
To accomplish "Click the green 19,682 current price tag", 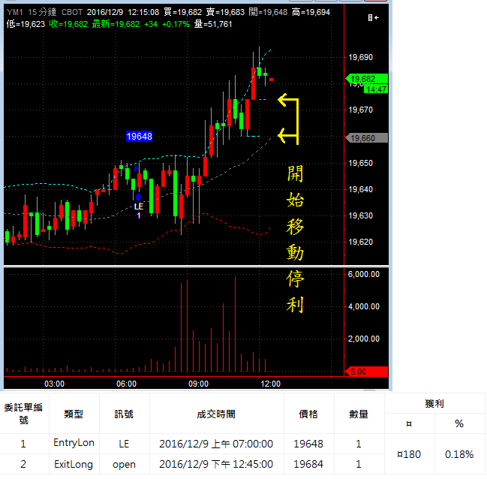I will 366,79.
